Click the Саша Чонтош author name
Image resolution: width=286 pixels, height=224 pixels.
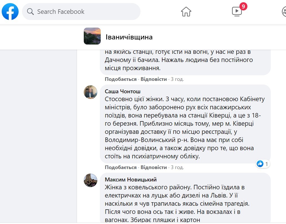pyautogui.click(x=123, y=91)
